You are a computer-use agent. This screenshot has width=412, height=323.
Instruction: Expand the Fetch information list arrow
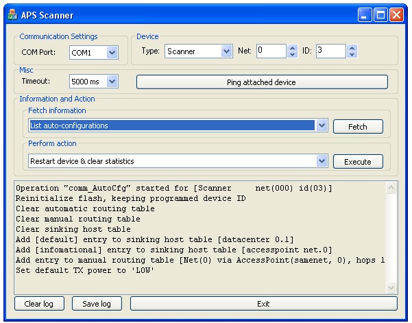coord(322,125)
